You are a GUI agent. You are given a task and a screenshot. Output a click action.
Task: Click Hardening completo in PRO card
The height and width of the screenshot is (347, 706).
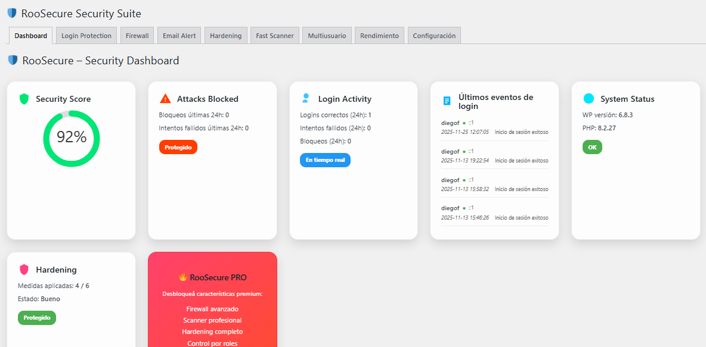212,332
